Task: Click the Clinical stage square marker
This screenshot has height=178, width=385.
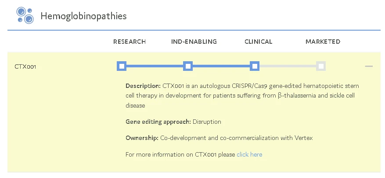Action: [x=254, y=66]
